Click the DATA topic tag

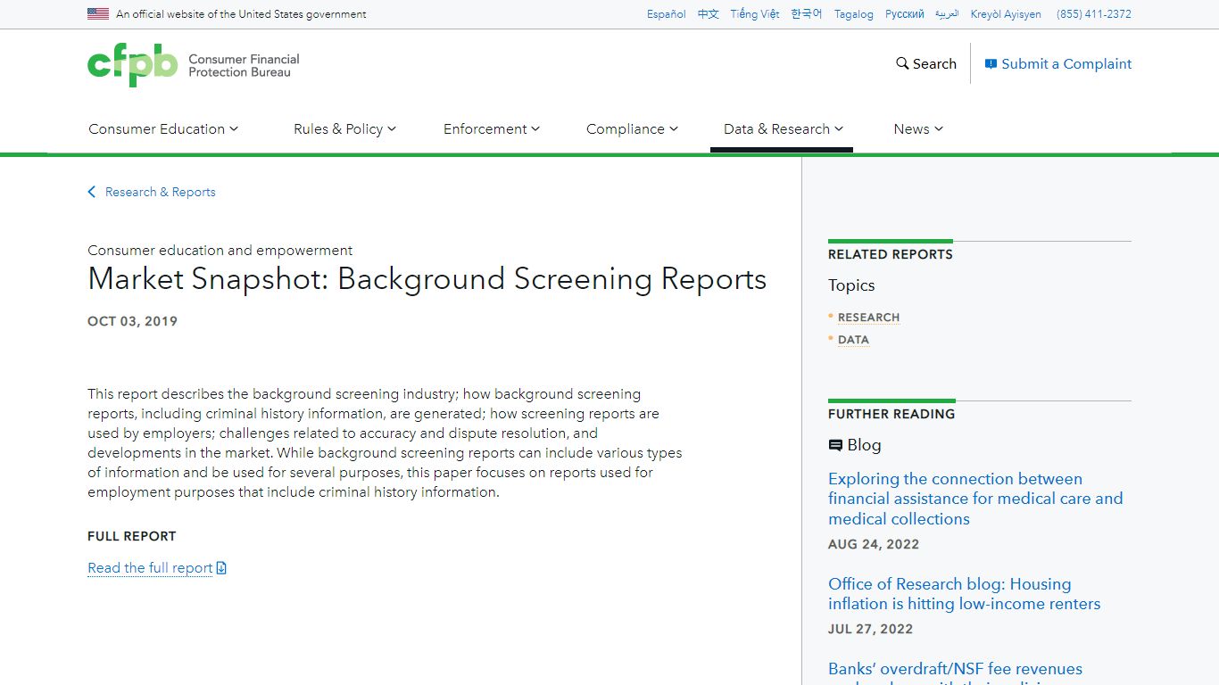click(x=853, y=340)
